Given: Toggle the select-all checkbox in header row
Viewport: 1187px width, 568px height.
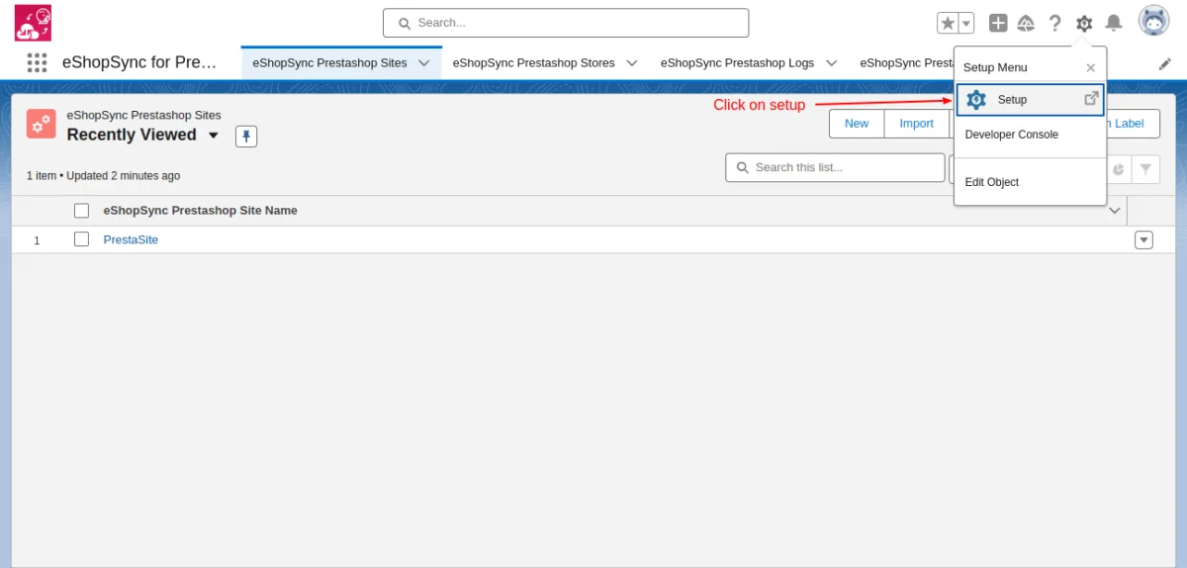Looking at the screenshot, I should 82,211.
